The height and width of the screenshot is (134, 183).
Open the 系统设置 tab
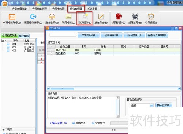92,9
